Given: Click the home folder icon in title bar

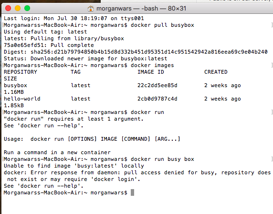Looking at the screenshot, I should coord(91,9).
